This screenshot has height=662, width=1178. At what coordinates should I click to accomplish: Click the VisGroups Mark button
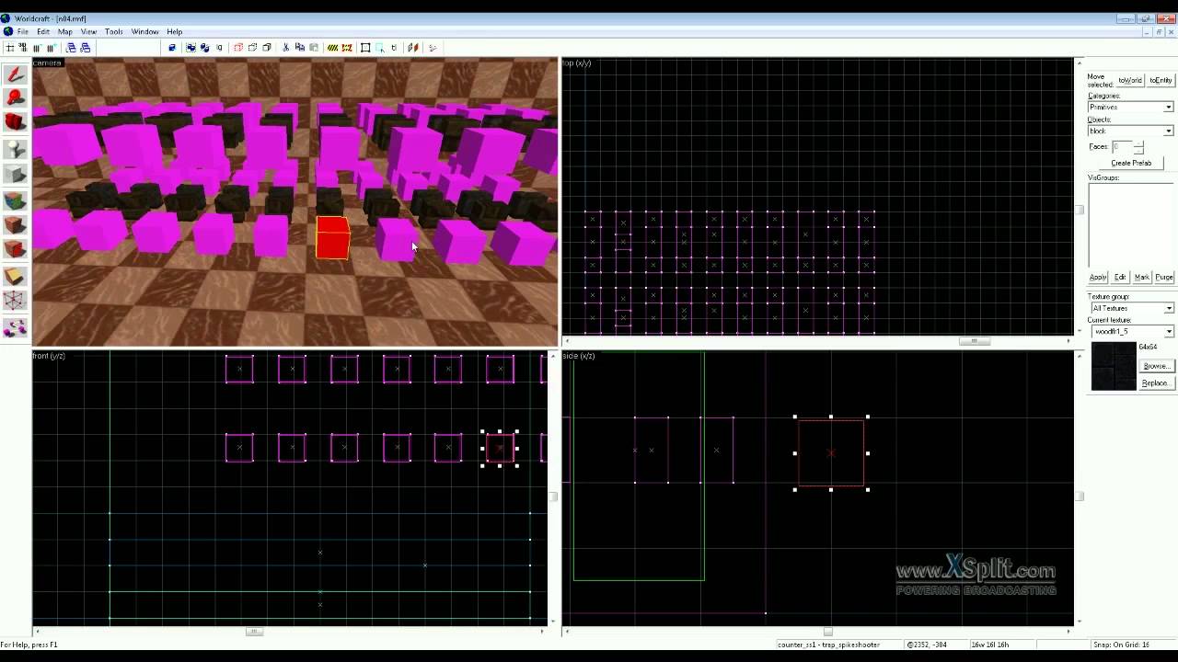pos(1142,277)
